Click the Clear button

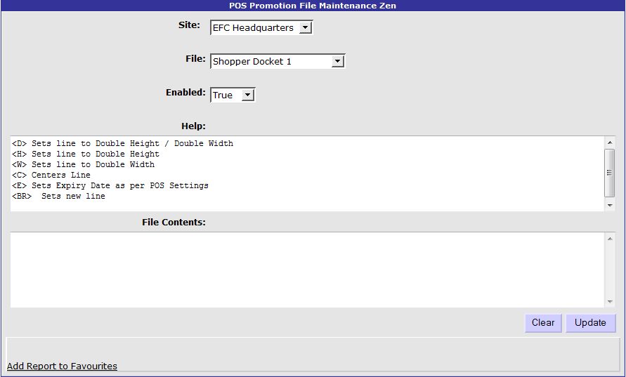542,323
